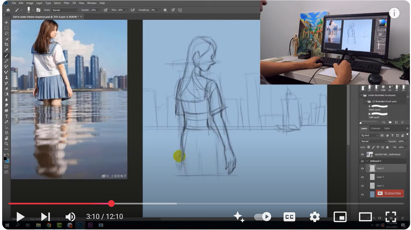This screenshot has width=411, height=230.
Task: Open the brush Mode dropdown
Action: click(65, 10)
